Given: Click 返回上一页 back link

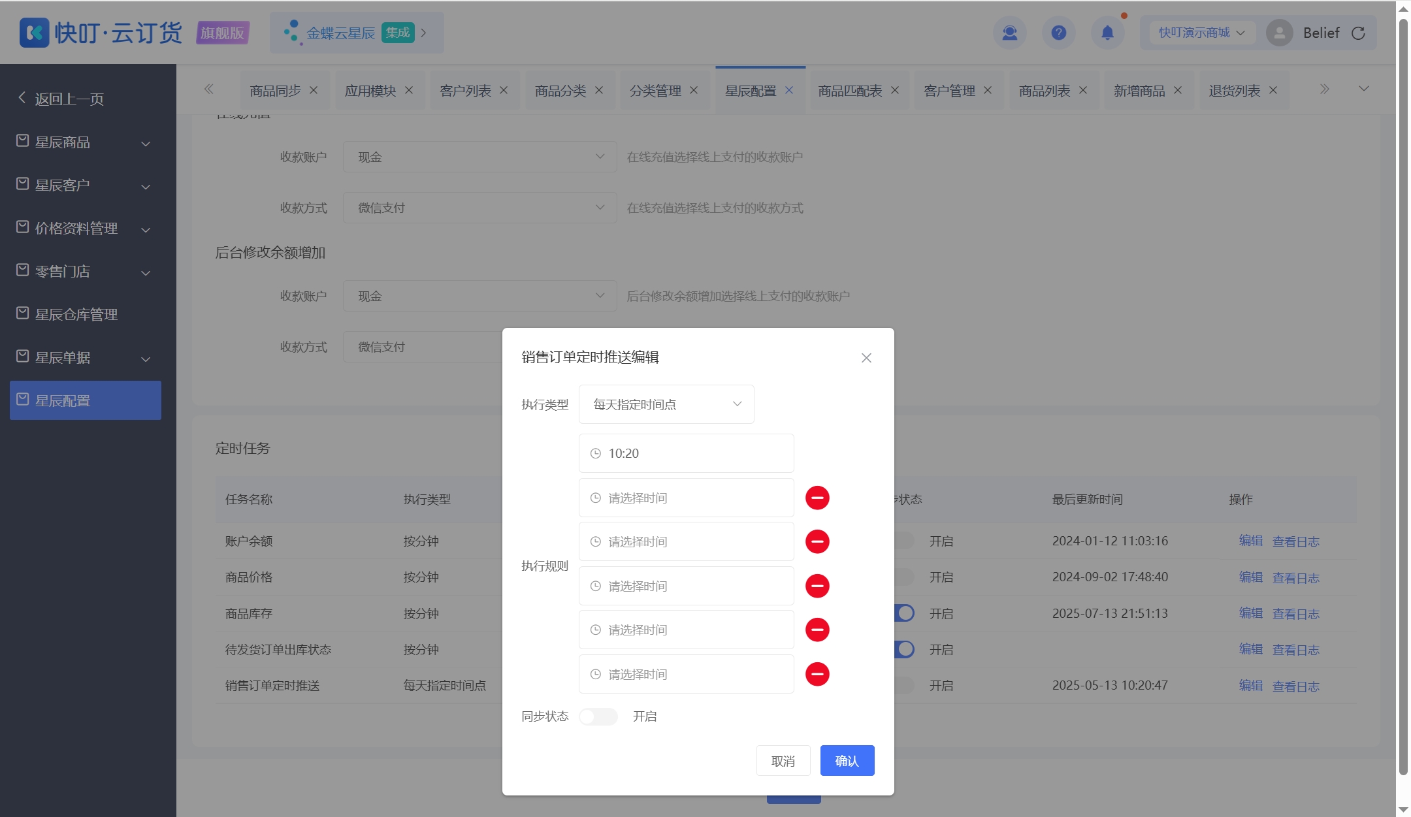Looking at the screenshot, I should coord(61,99).
